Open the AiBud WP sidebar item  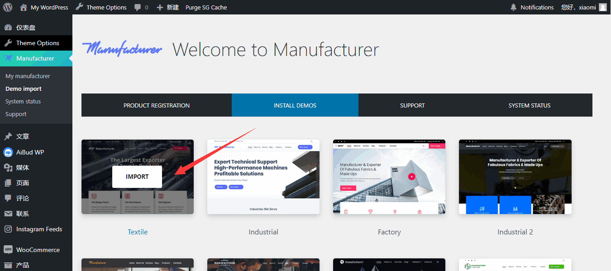pyautogui.click(x=30, y=152)
